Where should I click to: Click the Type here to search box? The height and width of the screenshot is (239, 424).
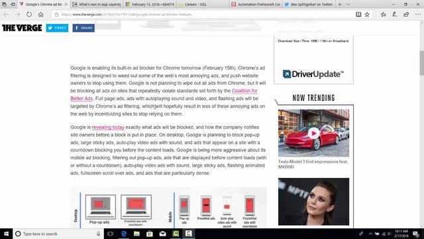point(58,234)
